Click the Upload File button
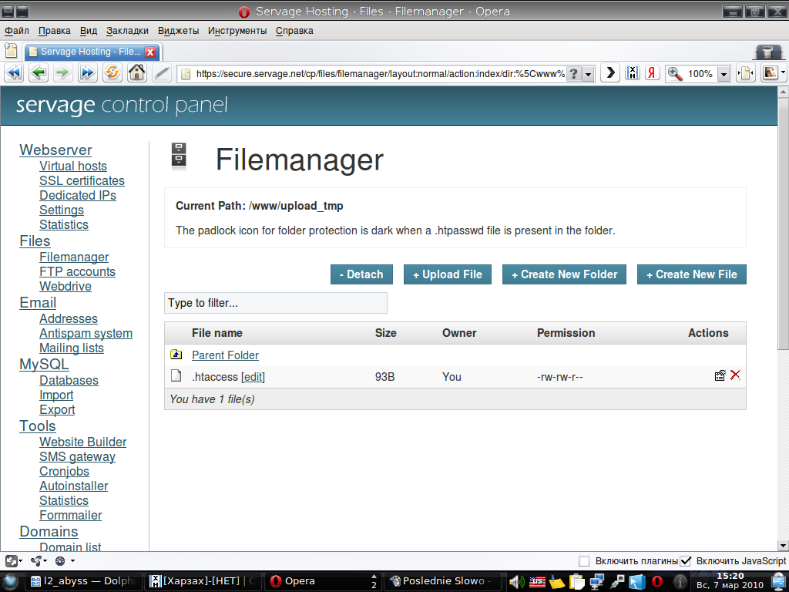The width and height of the screenshot is (789, 592). point(448,274)
